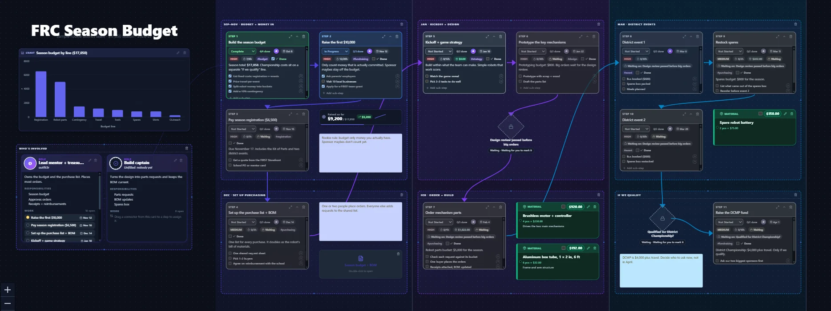This screenshot has width=831, height=311.
Task: Uncheck 'Ask parents' employers' sub-step
Action: pos(323,76)
